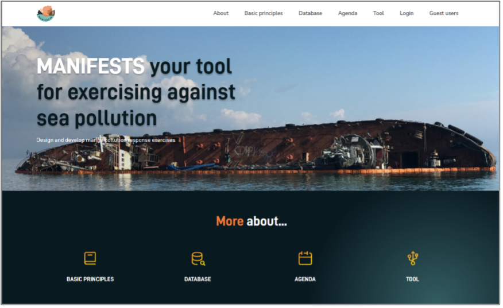The image size is (503, 308).
Task: Open the book icon for Basic Principles
Action: (x=90, y=258)
